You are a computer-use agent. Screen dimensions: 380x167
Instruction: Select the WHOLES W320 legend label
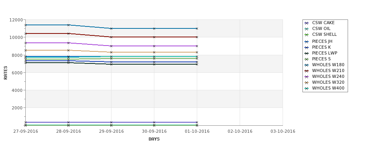tap(328, 82)
